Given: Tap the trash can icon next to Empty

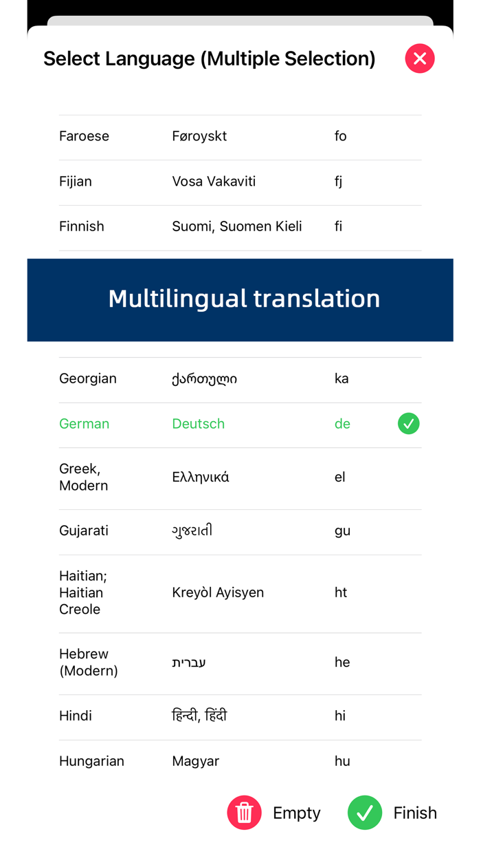Looking at the screenshot, I should click(244, 813).
